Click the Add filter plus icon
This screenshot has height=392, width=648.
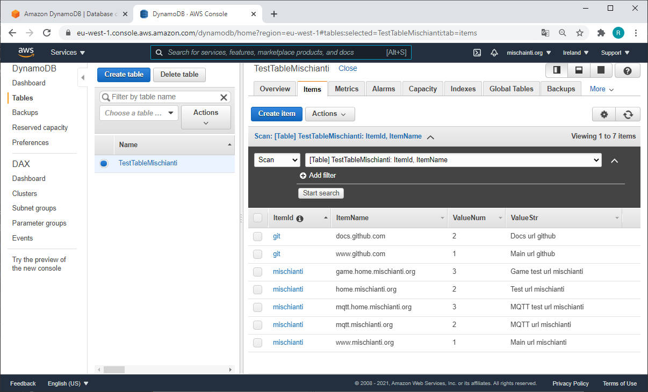tap(304, 175)
